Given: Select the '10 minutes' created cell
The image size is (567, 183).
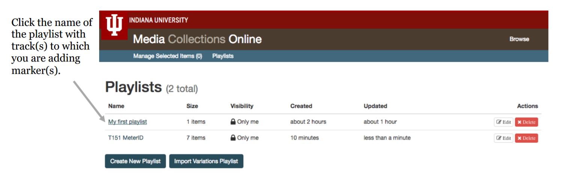Looking at the screenshot, I should [305, 138].
